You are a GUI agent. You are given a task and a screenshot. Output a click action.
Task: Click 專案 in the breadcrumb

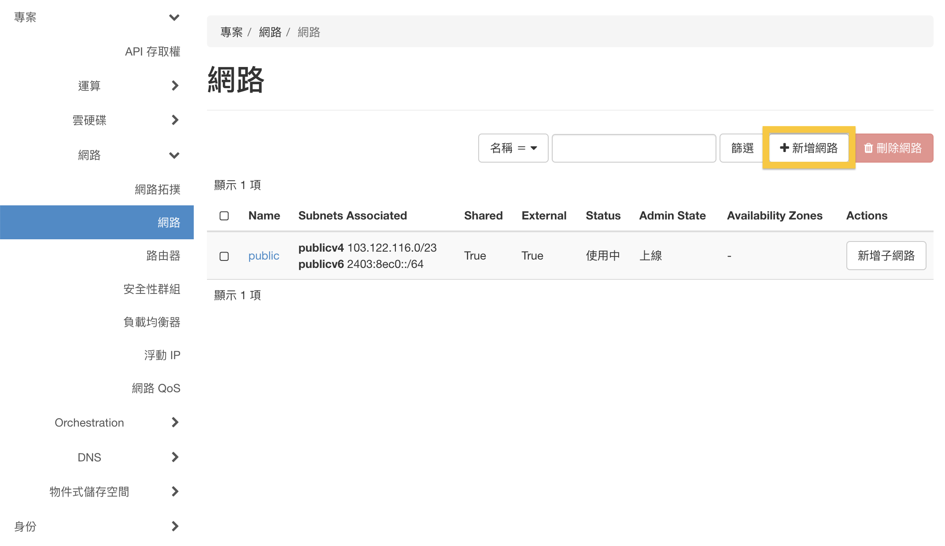231,32
